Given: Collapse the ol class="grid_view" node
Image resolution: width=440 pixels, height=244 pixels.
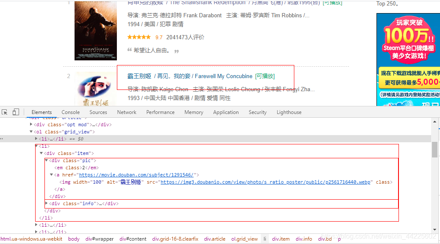Looking at the screenshot, I should pos(31,132).
